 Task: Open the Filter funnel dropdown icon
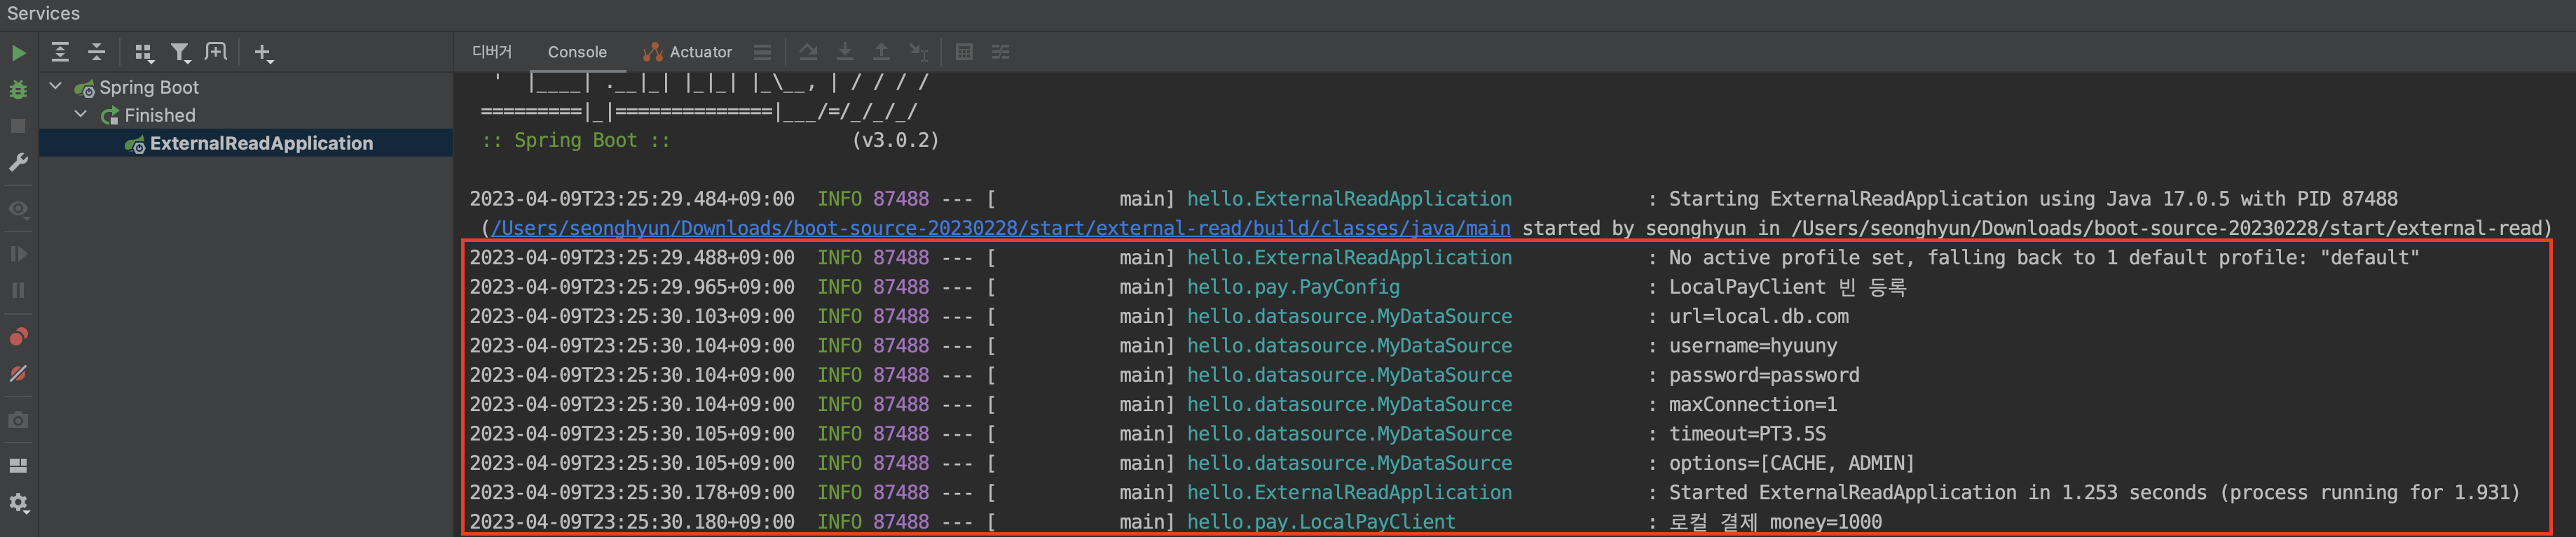[180, 52]
